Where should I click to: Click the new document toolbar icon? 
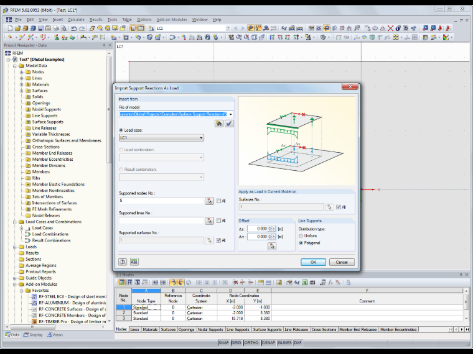[x=10, y=29]
